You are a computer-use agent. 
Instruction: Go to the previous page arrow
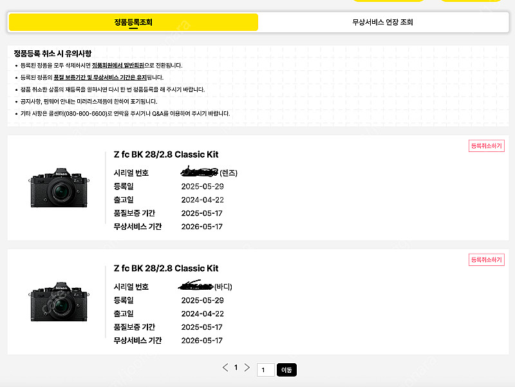click(x=225, y=368)
